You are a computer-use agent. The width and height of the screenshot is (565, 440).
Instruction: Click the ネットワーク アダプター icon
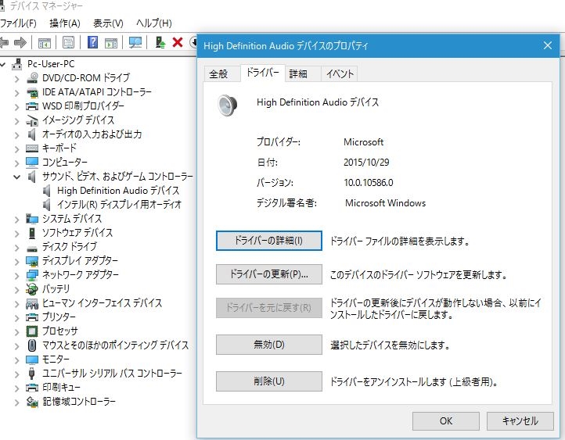coord(32,275)
